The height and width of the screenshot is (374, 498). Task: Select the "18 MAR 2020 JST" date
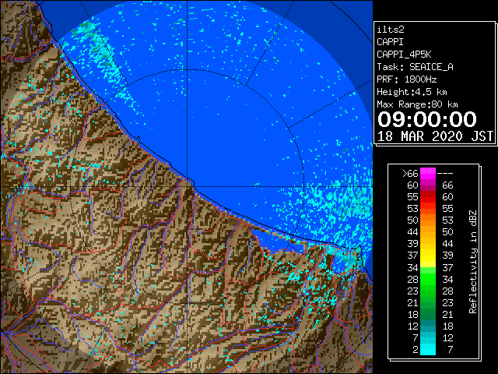435,136
